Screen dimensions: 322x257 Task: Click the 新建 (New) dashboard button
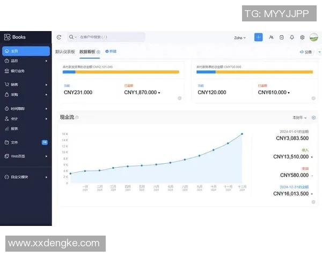coord(111,51)
